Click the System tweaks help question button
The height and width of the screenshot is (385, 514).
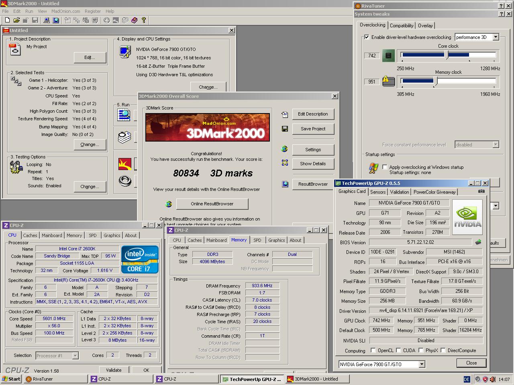502,14
